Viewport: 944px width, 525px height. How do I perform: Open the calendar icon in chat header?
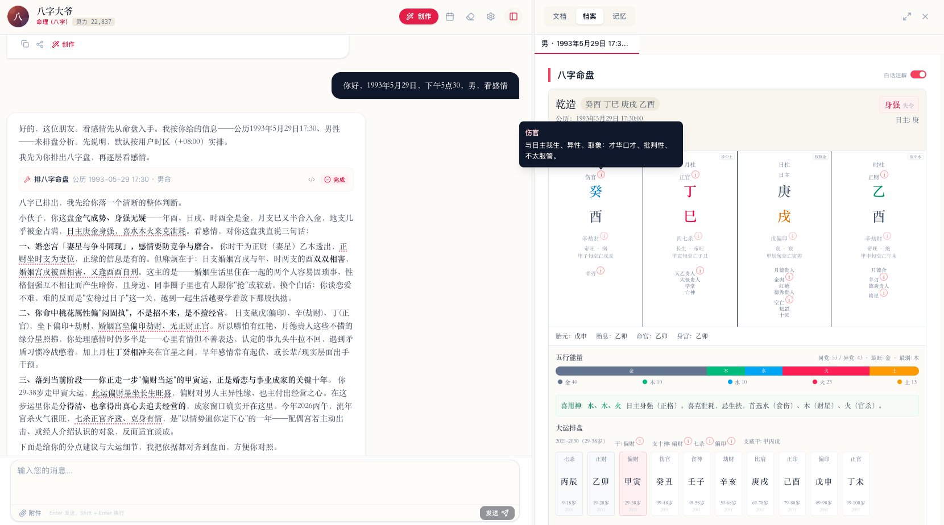450,16
